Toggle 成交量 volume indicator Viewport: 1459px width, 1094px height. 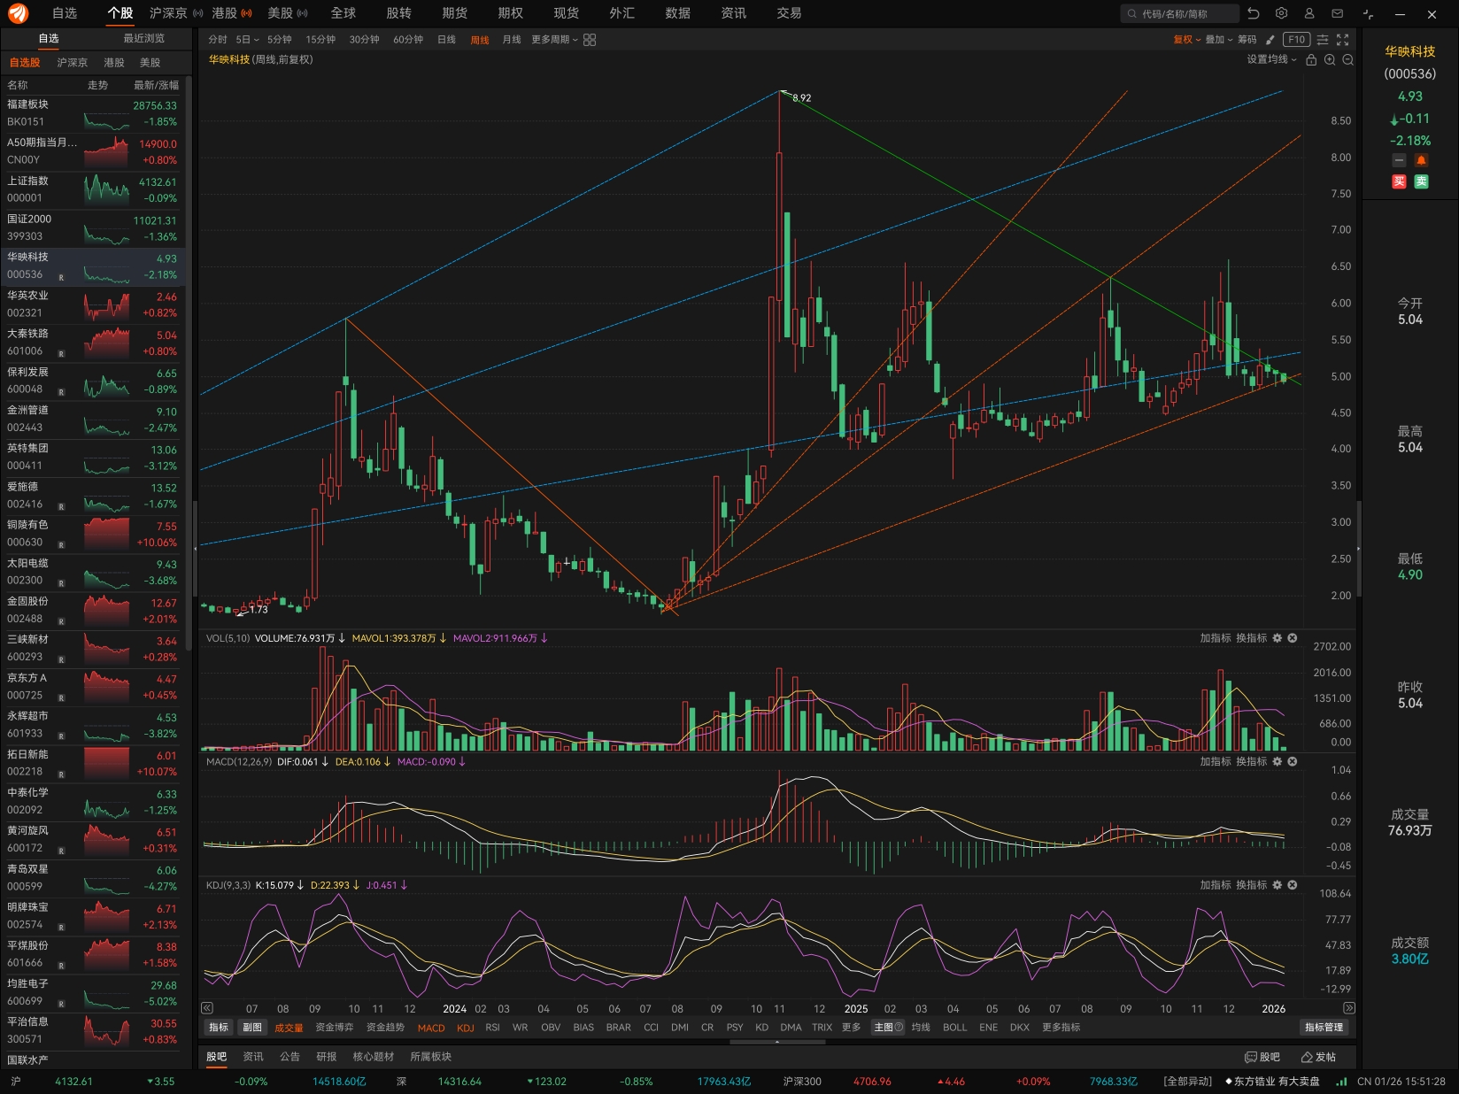point(289,1028)
